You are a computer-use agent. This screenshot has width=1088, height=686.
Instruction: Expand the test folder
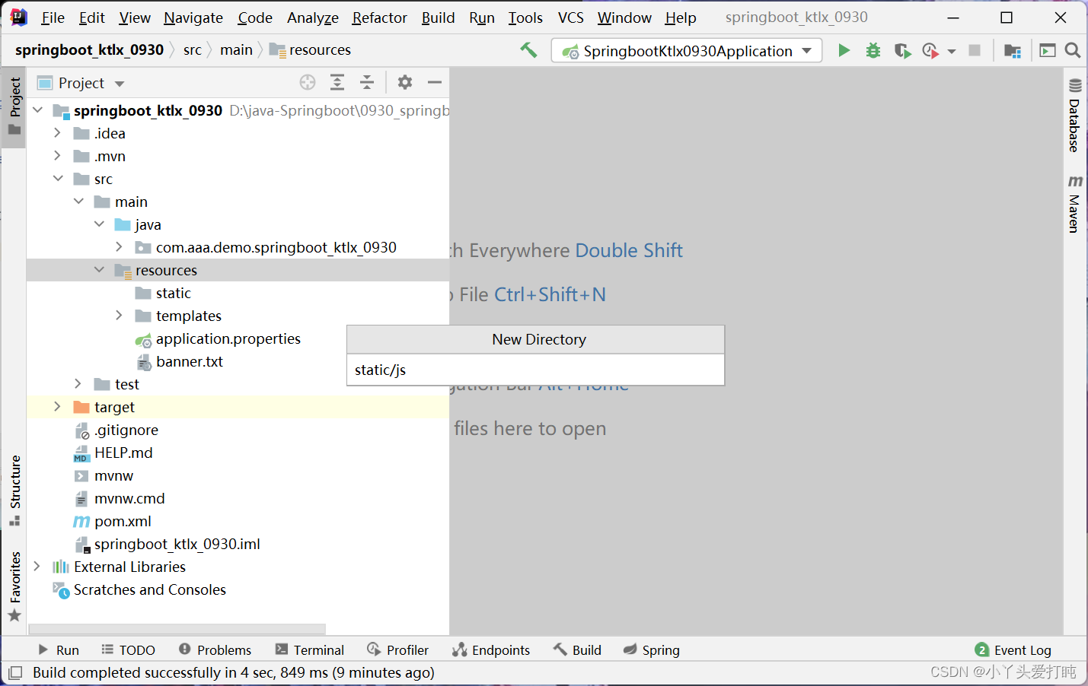78,384
